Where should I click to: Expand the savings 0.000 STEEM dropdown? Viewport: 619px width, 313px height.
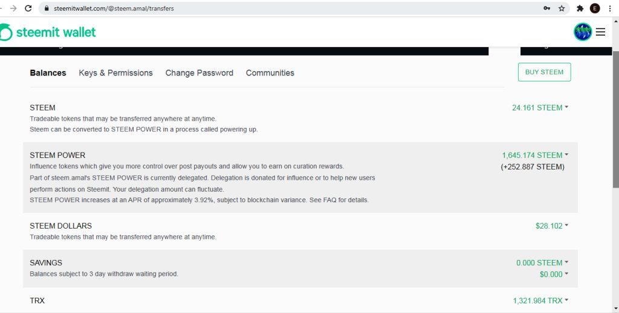point(542,262)
